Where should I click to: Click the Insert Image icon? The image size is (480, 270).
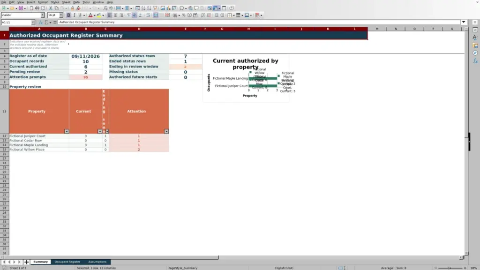(x=163, y=8)
